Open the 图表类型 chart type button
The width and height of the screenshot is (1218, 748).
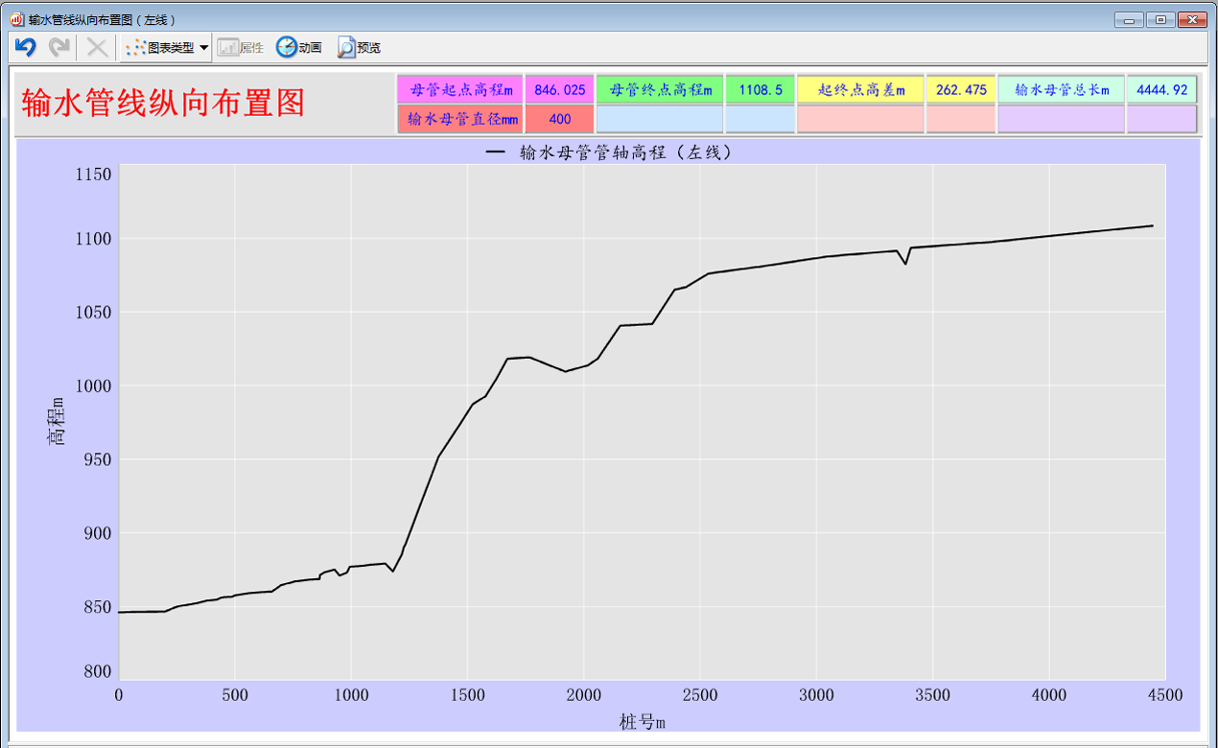coord(159,47)
